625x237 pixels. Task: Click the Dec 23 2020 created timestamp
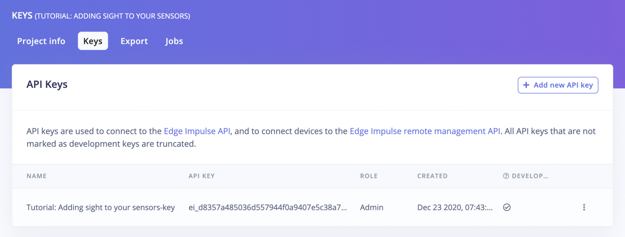point(455,207)
